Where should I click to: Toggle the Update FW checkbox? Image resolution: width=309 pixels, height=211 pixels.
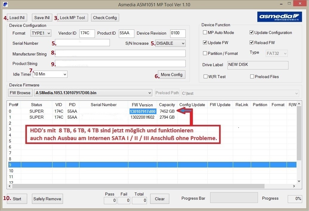click(205, 43)
